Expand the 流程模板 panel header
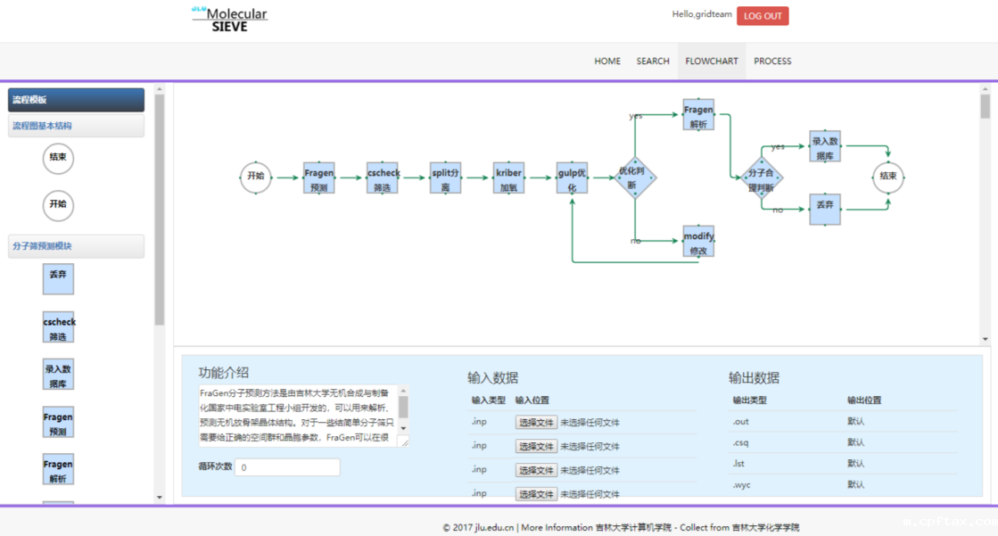The height and width of the screenshot is (536, 998). point(76,99)
